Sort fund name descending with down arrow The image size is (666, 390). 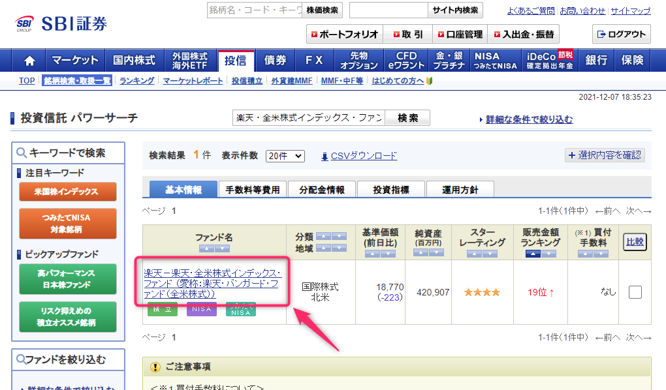(x=222, y=248)
